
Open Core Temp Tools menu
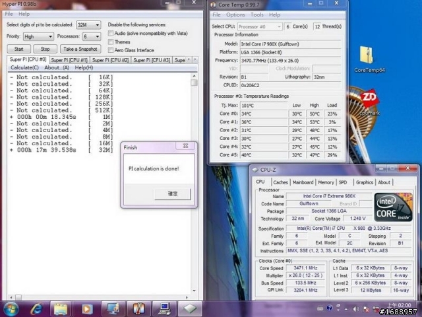[x=257, y=15]
